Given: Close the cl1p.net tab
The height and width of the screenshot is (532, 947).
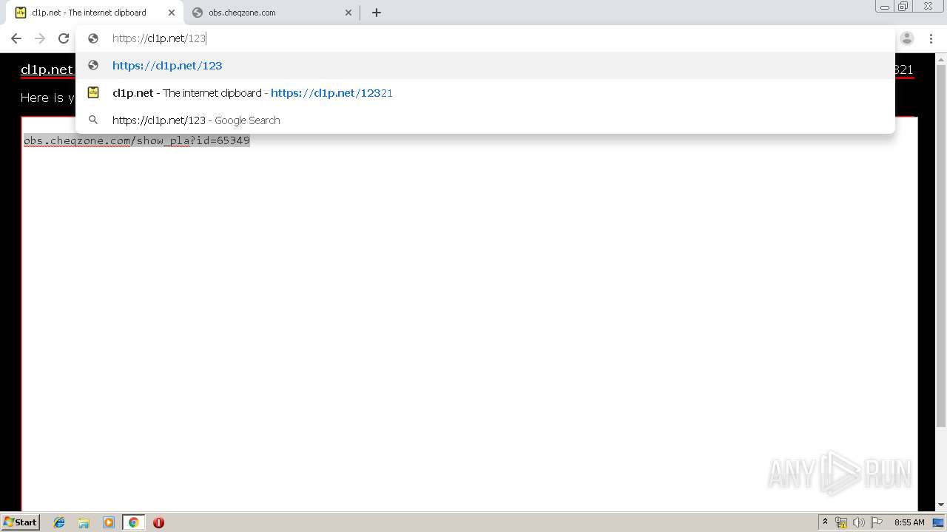Looking at the screenshot, I should pos(172,13).
